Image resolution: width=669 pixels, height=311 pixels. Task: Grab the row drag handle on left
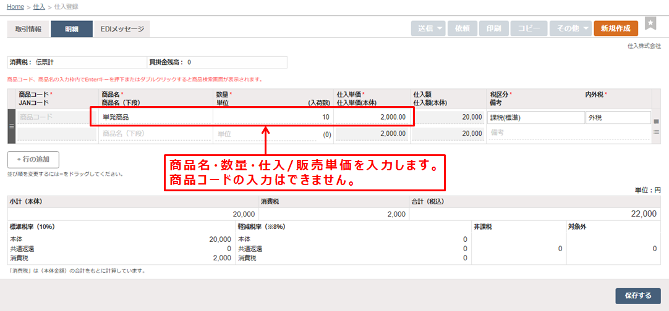[11, 125]
